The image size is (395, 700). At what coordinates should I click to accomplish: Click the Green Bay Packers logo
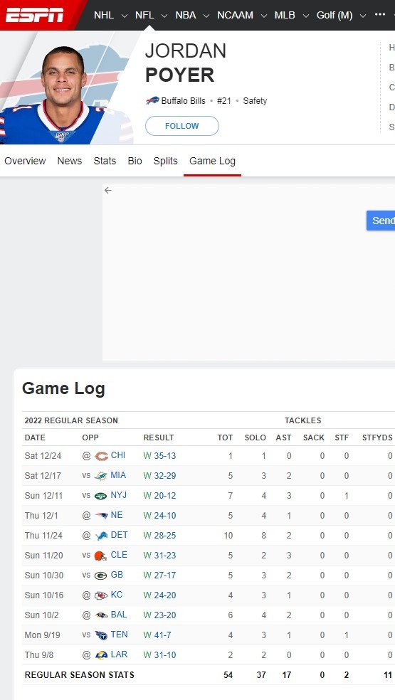101,576
